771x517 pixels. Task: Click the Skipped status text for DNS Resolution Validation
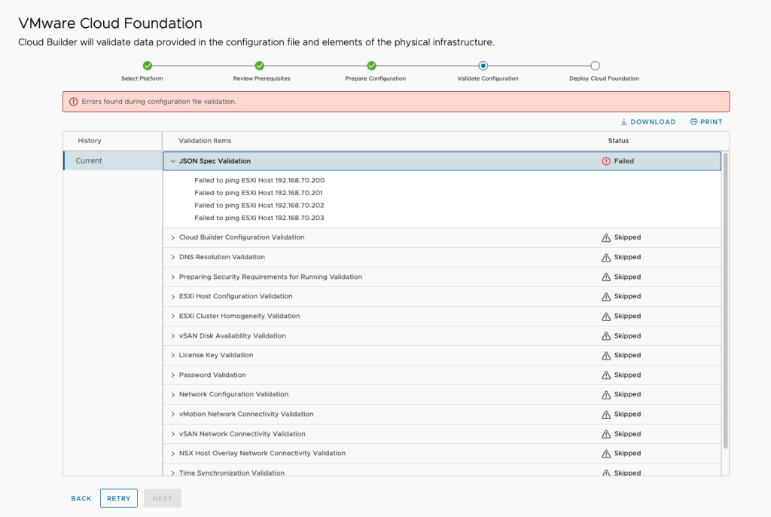click(x=627, y=257)
